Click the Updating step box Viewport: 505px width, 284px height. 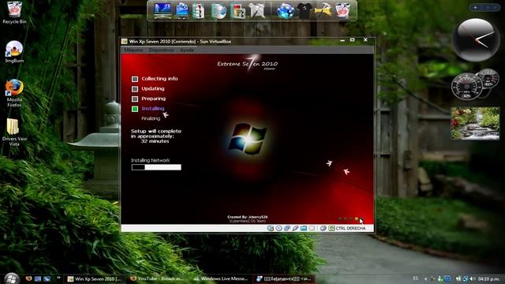[x=135, y=89]
